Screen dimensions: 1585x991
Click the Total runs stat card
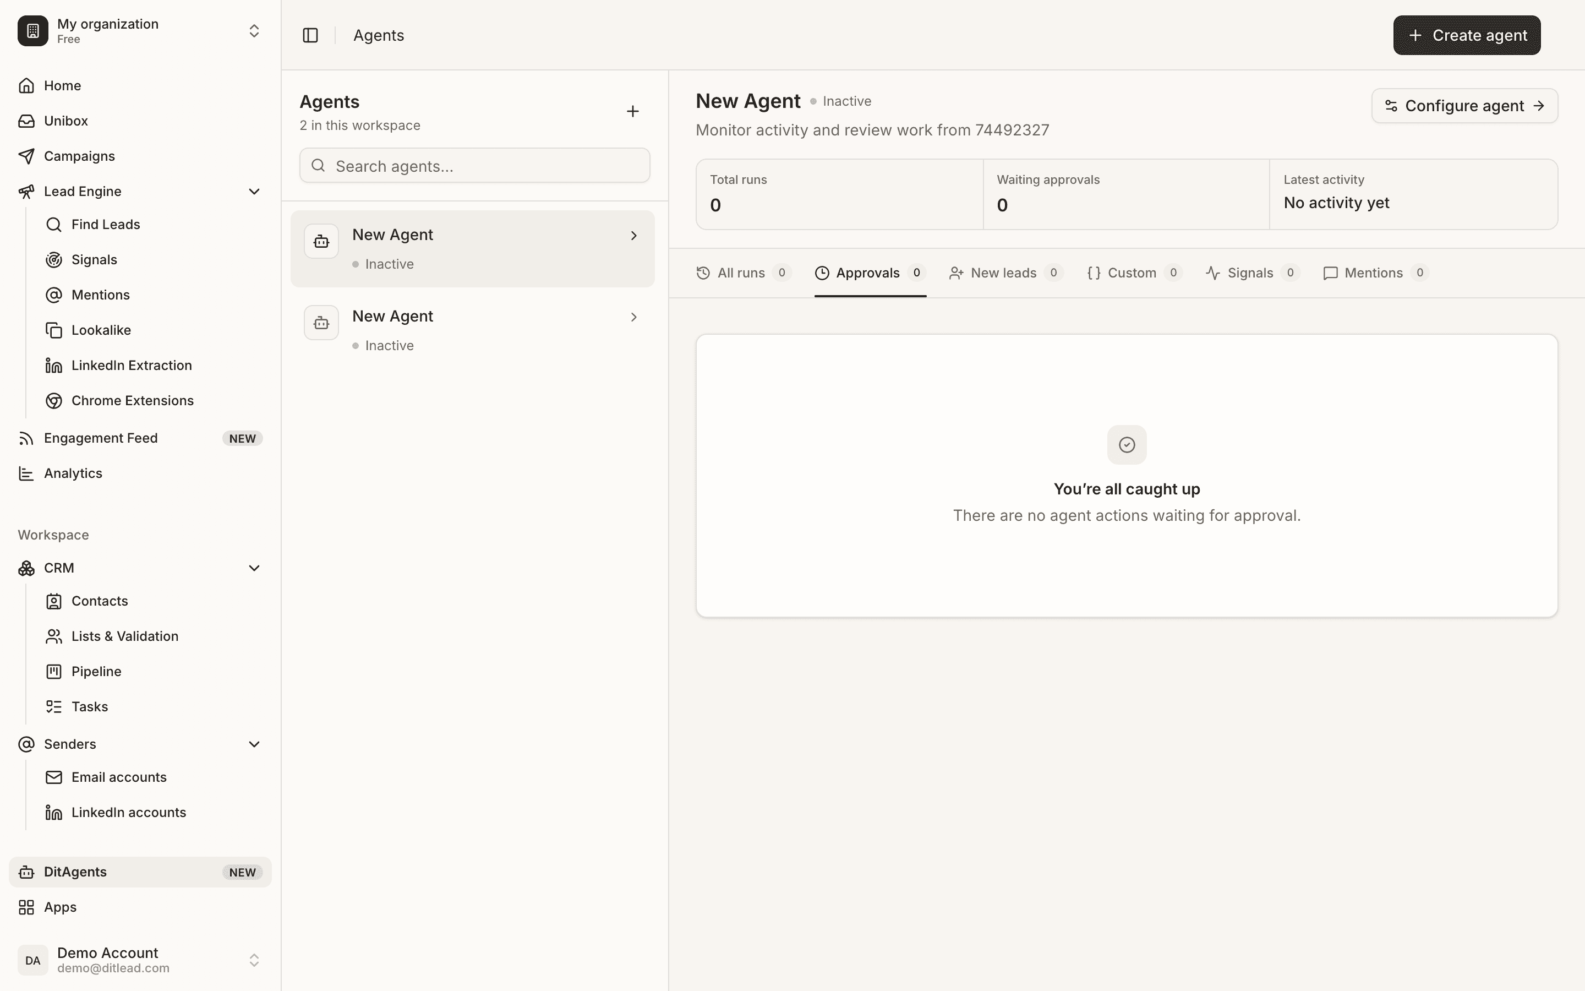[840, 195]
